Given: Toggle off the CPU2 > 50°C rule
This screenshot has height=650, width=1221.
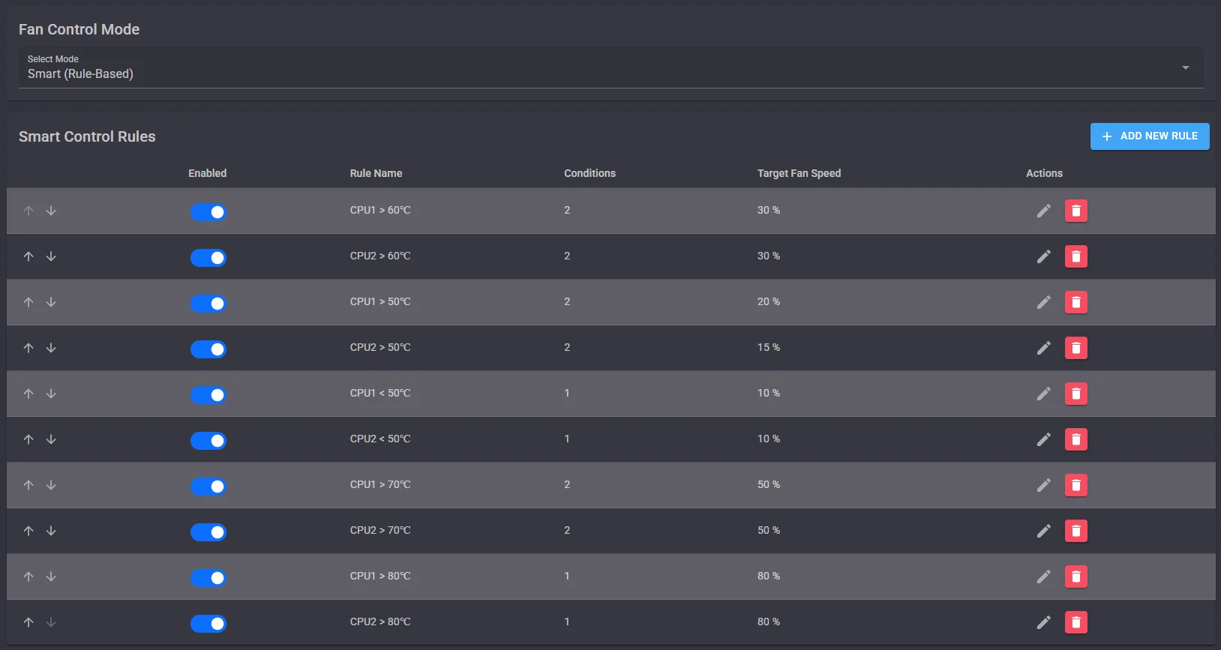Looking at the screenshot, I should [208, 349].
